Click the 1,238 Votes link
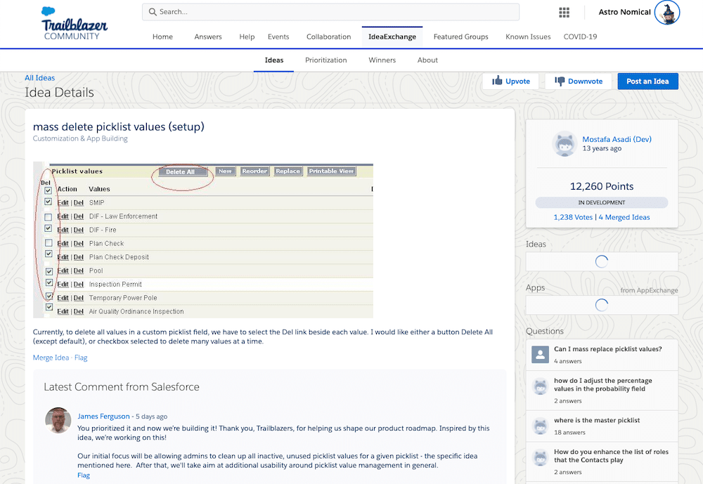This screenshot has width=703, height=484. 573,217
